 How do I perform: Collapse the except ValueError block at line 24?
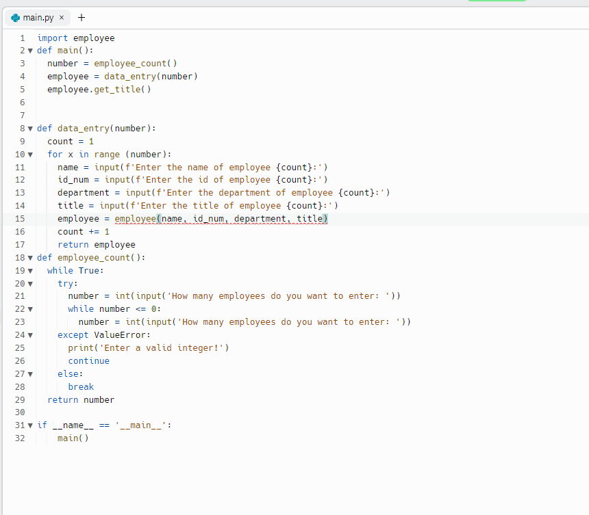click(30, 334)
